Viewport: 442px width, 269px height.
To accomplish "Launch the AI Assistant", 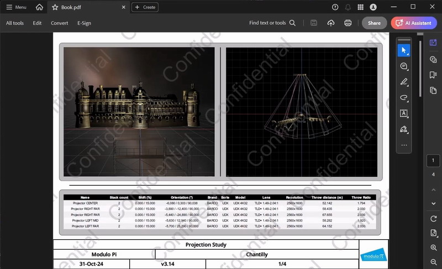I will 414,23.
